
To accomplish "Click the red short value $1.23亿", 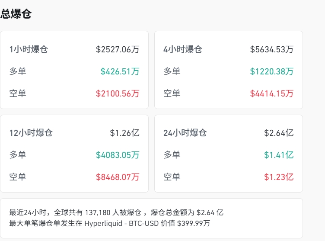I will pyautogui.click(x=279, y=177).
